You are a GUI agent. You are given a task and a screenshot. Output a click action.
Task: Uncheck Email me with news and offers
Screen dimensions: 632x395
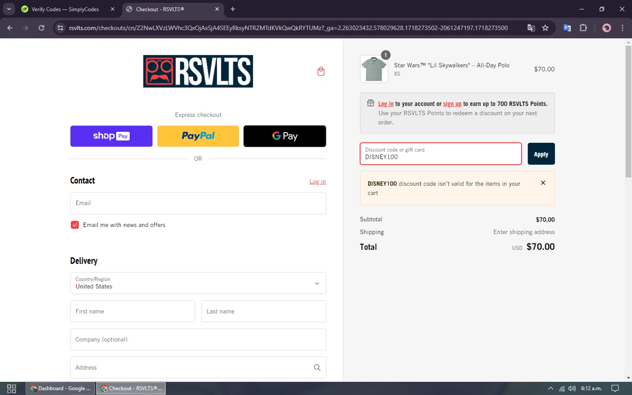click(x=75, y=225)
